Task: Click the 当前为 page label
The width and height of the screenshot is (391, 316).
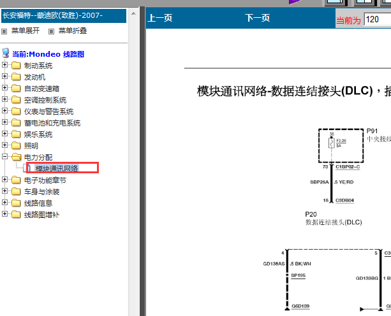Action: (x=348, y=20)
